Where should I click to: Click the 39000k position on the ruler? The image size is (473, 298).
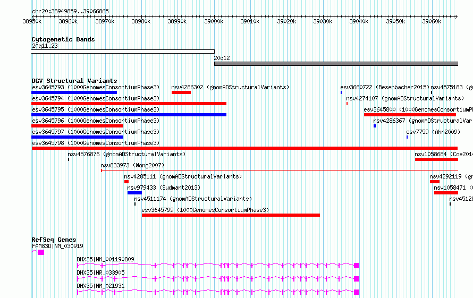tap(214, 21)
